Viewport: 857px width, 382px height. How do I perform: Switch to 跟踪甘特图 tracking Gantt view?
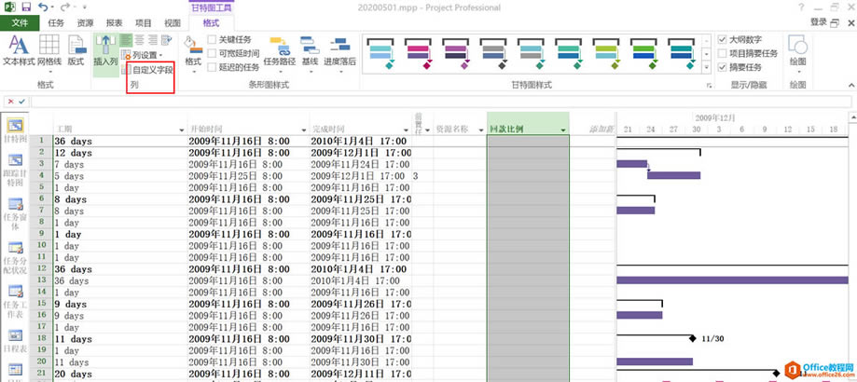(15, 171)
